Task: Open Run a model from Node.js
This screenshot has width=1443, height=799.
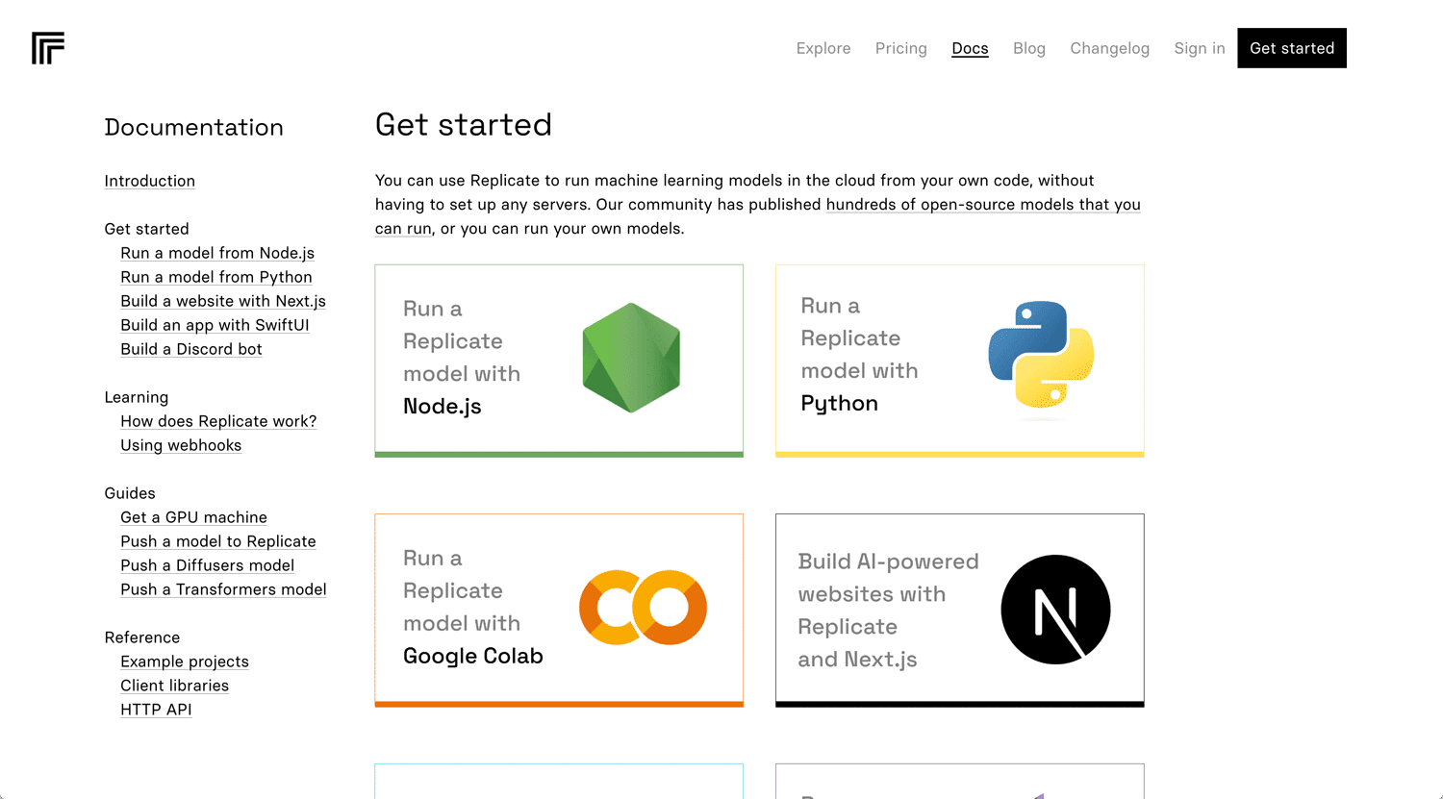Action: tap(217, 253)
